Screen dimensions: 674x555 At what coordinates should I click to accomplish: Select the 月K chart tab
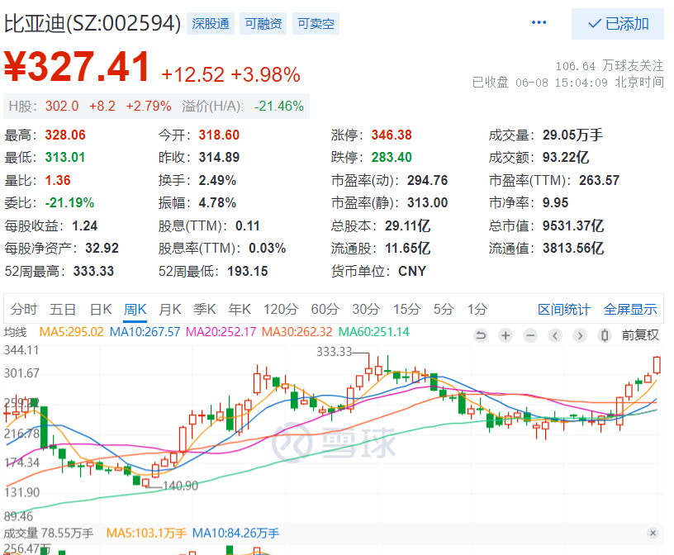[x=169, y=310]
